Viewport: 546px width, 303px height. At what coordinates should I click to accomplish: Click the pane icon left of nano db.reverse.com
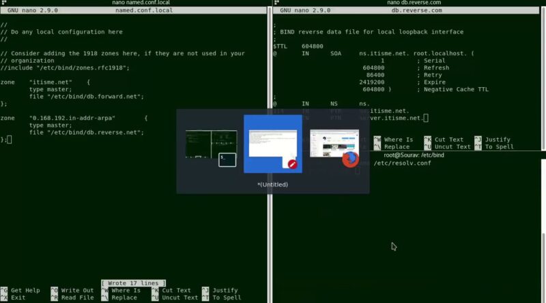click(x=276, y=3)
